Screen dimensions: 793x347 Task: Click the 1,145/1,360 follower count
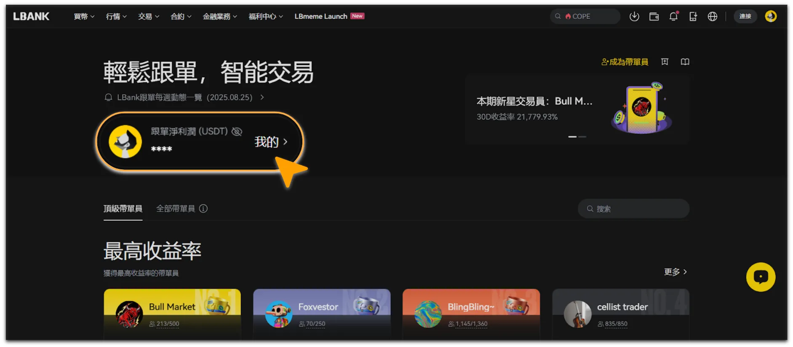(x=471, y=324)
